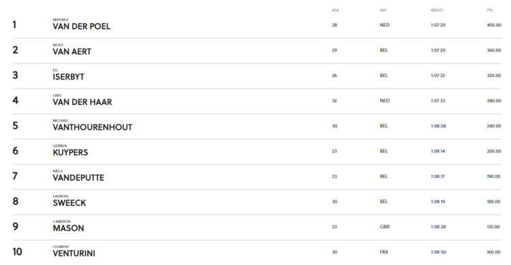
Task: Select Eli Iserbyt in results list
Action: [x=68, y=76]
